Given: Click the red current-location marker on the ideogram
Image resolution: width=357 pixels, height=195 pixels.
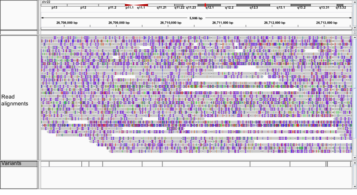Looking at the screenshot, I should [205, 5].
